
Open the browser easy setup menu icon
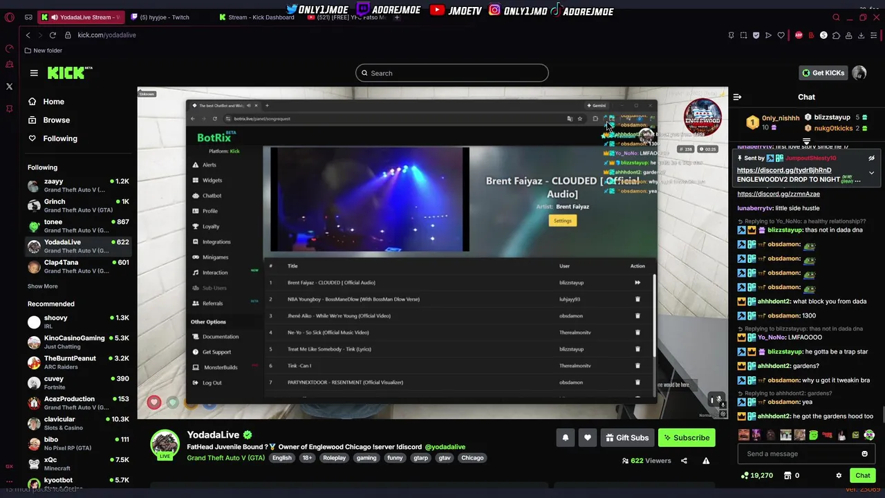pyautogui.click(x=873, y=35)
